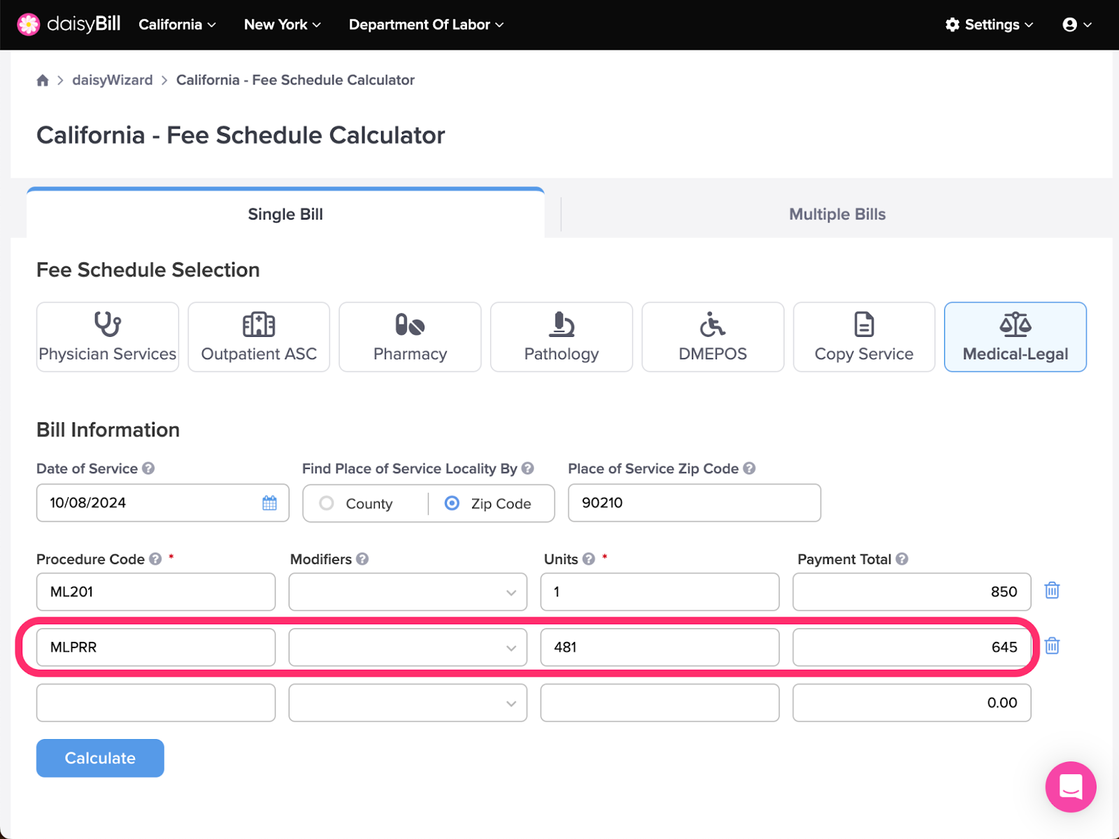Image resolution: width=1119 pixels, height=839 pixels.
Task: Click the empty procedure code field
Action: 156,703
